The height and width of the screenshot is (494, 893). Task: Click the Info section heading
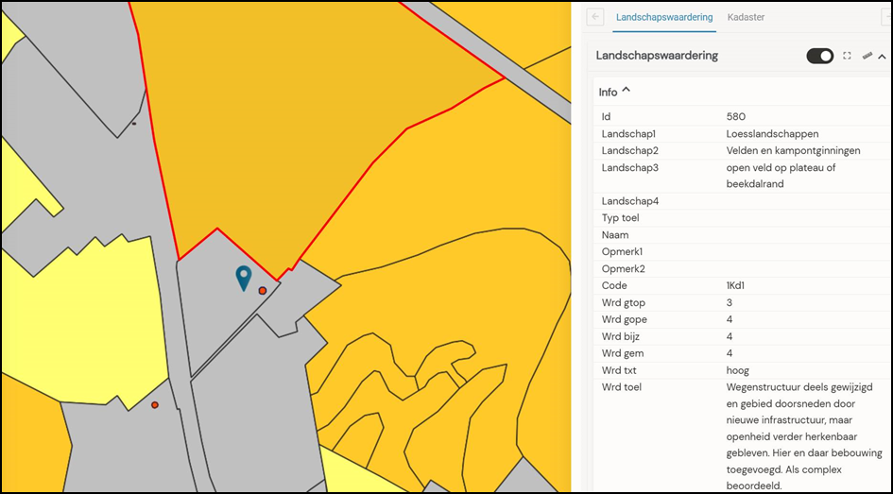(x=608, y=93)
